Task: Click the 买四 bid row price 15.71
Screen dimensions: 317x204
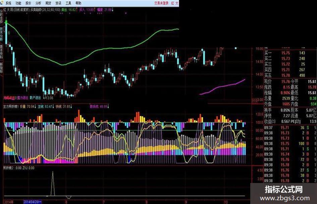Action: [x=286, y=70]
